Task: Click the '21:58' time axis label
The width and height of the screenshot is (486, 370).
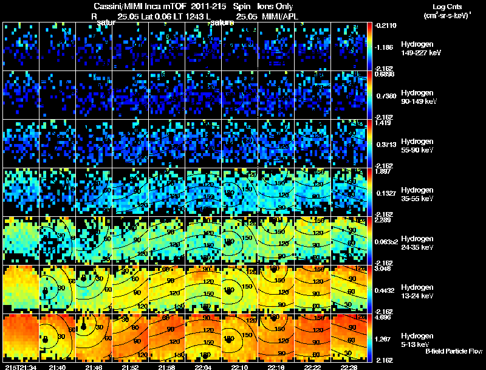Action: [166, 368]
